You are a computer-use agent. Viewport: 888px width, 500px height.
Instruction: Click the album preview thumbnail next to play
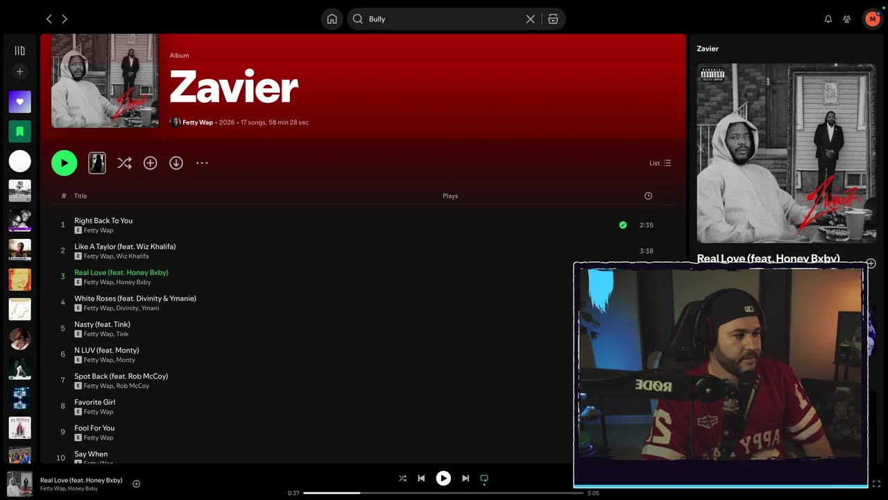click(x=97, y=163)
